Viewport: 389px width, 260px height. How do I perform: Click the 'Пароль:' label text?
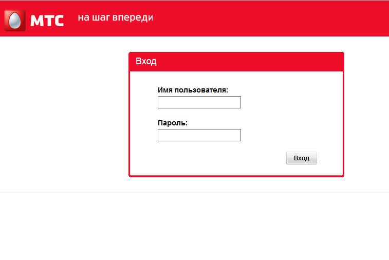pyautogui.click(x=173, y=123)
